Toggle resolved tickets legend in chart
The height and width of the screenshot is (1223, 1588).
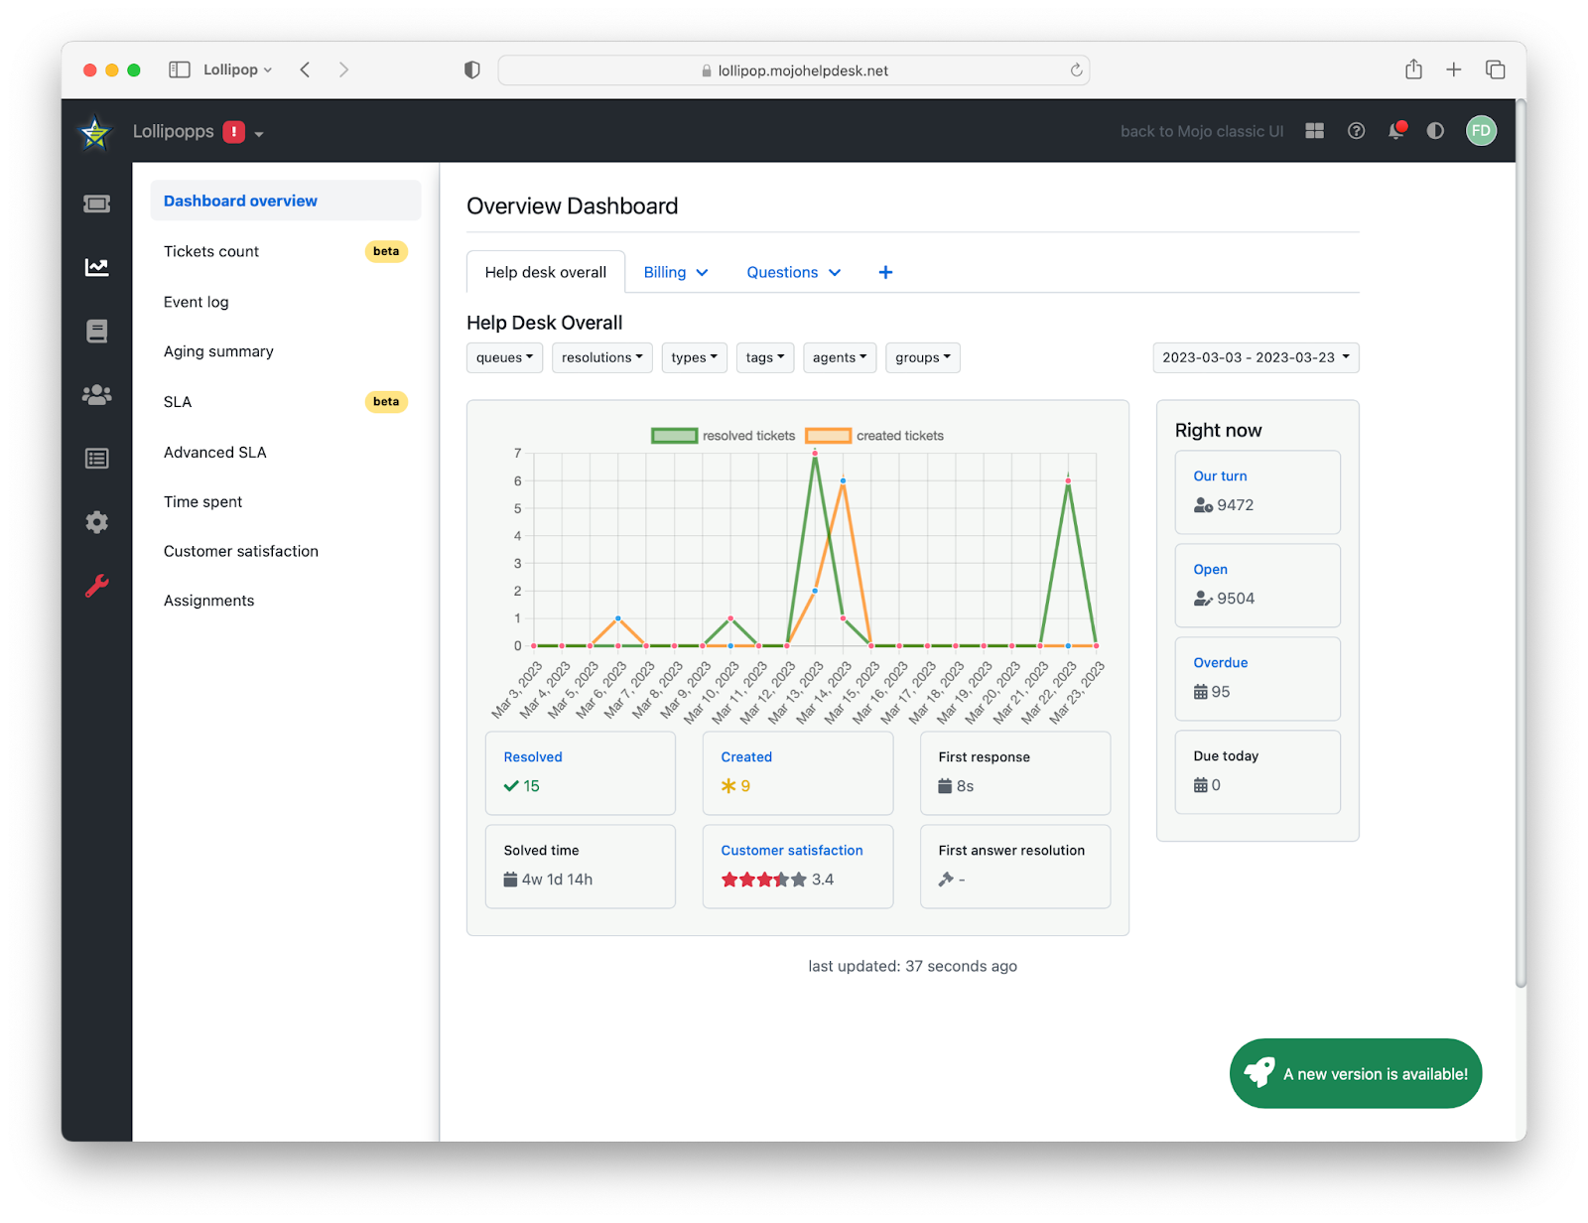click(x=724, y=436)
